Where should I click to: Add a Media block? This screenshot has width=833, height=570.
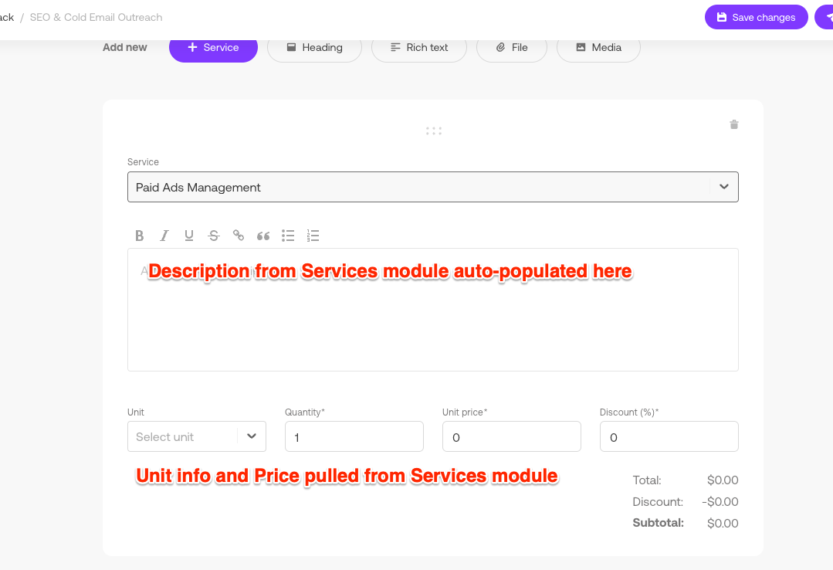coord(598,47)
